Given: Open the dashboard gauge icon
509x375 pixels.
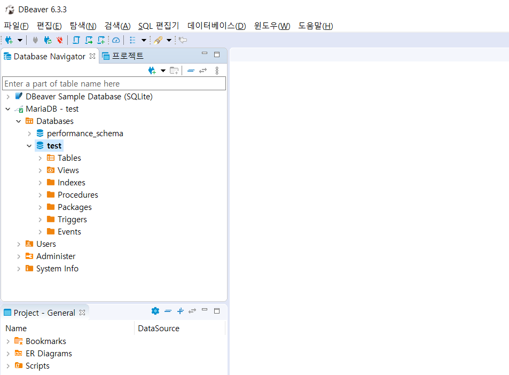Looking at the screenshot, I should pos(116,40).
